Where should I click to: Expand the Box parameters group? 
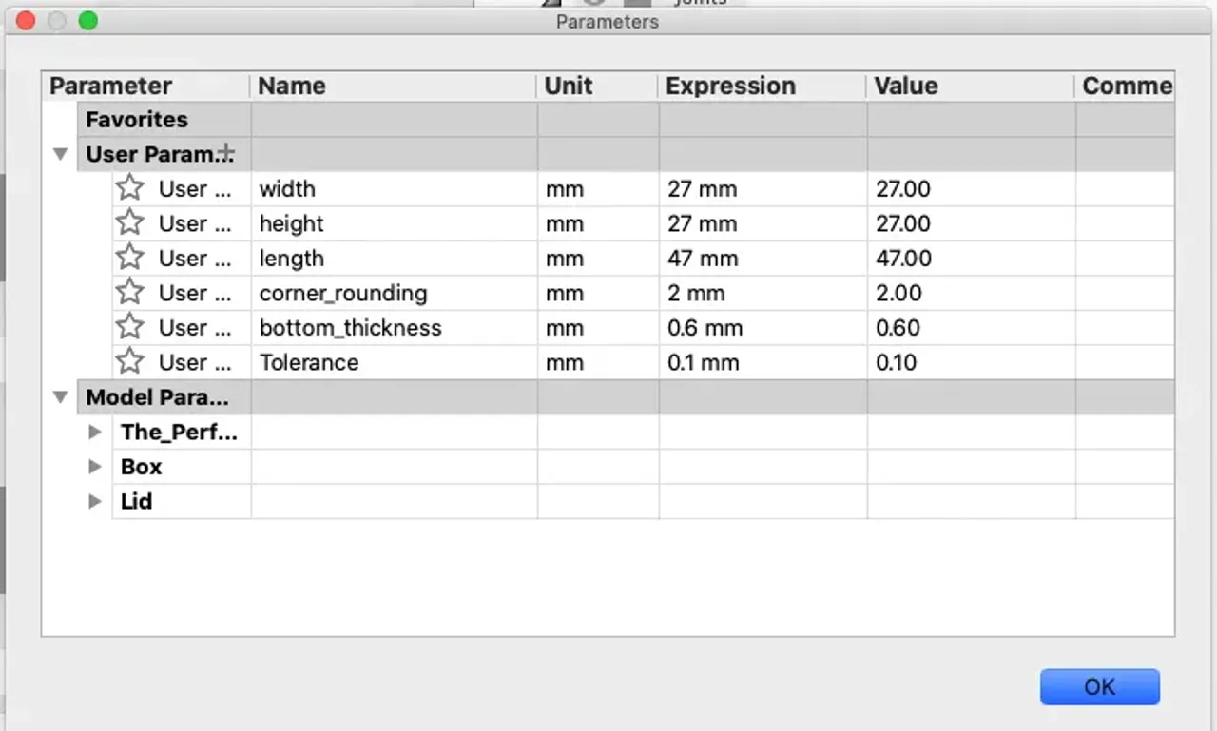(x=95, y=467)
